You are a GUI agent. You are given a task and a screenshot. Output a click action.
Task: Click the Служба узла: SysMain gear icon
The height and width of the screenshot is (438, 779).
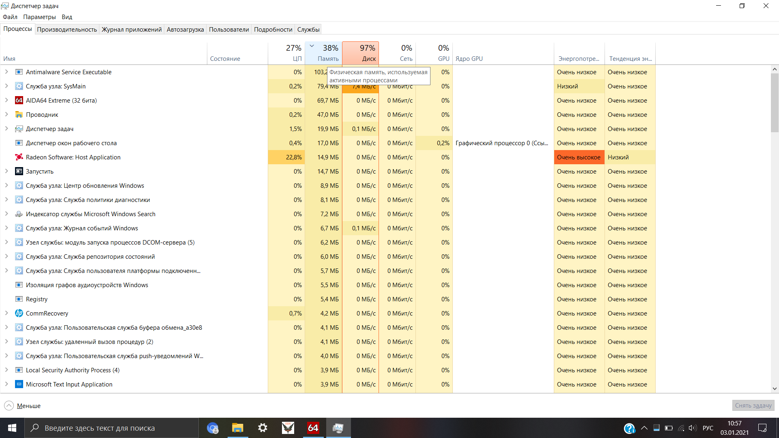(x=19, y=86)
